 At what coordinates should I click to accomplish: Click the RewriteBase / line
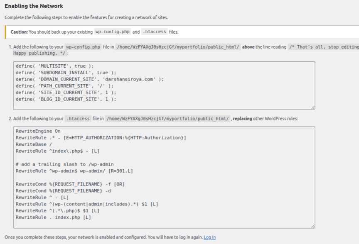[x=34, y=144]
